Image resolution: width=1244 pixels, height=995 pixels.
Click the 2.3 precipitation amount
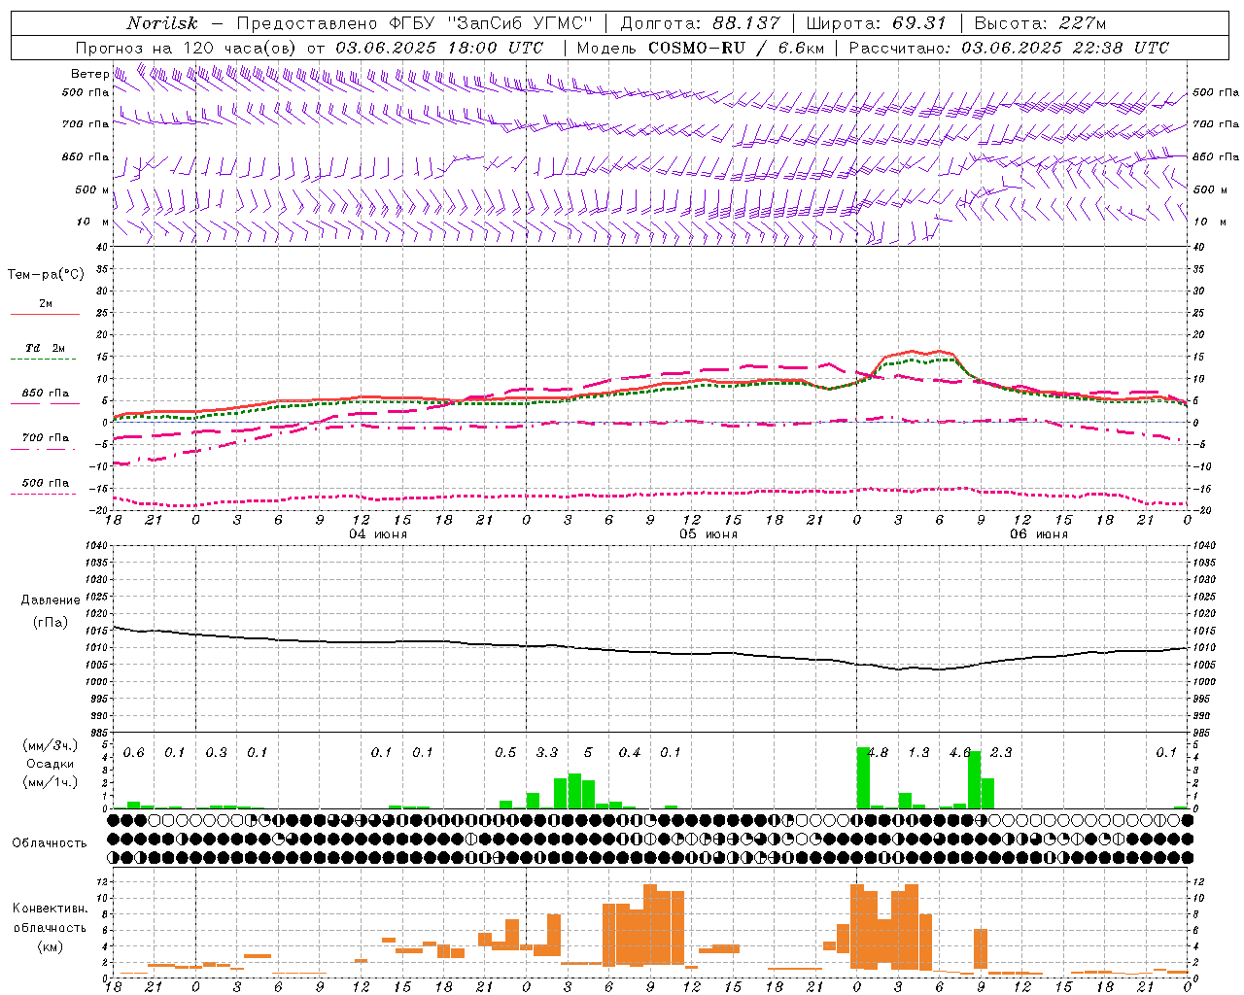coord(1001,753)
